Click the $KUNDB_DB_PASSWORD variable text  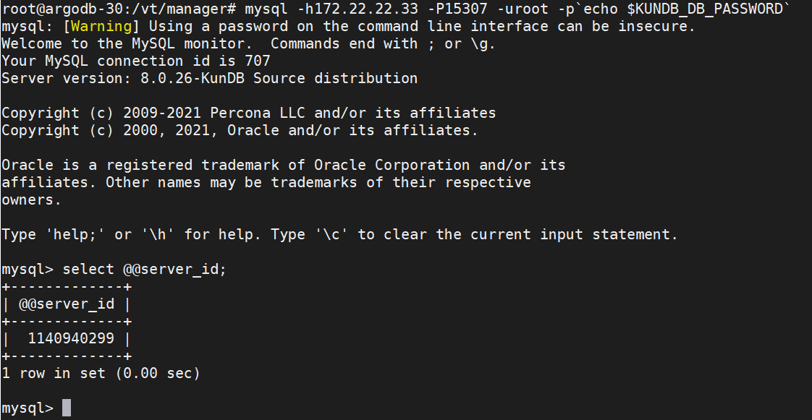(705, 9)
